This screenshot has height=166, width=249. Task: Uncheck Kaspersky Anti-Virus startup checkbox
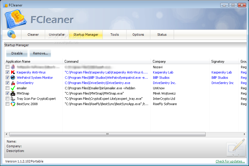coord(7,72)
